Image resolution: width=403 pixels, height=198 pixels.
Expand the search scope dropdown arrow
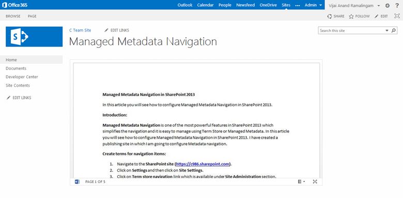387,30
